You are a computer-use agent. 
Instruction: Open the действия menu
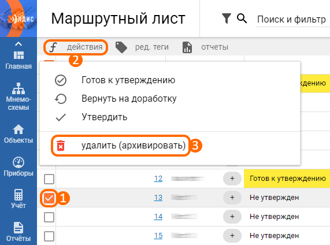(76, 47)
